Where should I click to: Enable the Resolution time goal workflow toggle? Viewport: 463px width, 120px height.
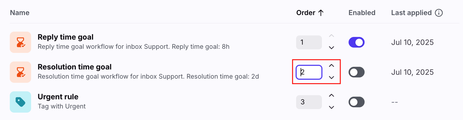pos(356,72)
